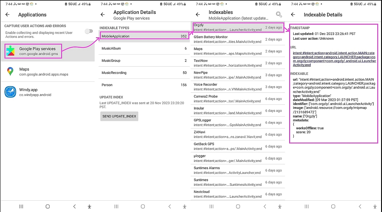Open the Suntimes Alarms indexable entry
The width and height of the screenshot is (382, 212).
click(238, 170)
